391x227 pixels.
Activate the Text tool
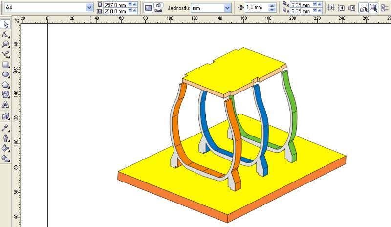(6, 104)
